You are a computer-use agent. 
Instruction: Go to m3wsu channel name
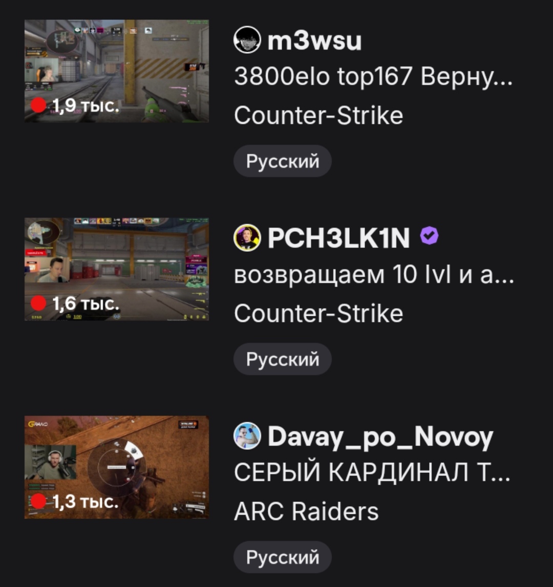tap(314, 40)
